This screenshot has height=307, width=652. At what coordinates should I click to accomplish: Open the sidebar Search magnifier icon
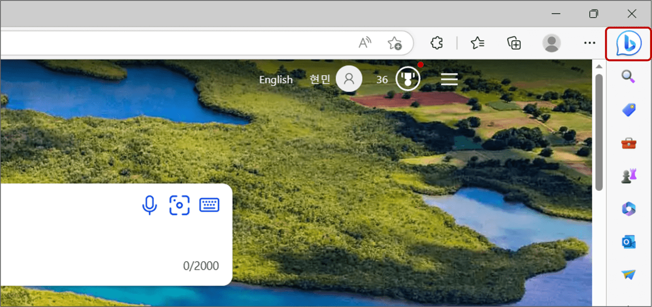(x=629, y=76)
